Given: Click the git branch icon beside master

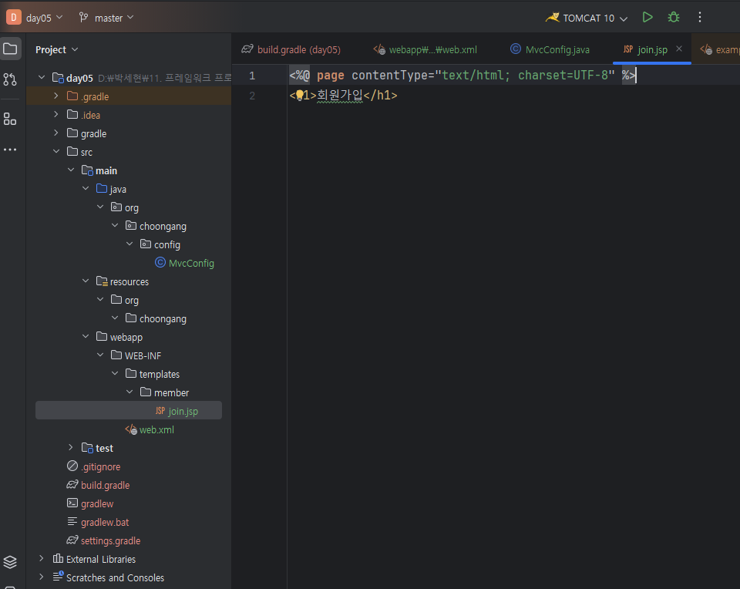Looking at the screenshot, I should 83,18.
